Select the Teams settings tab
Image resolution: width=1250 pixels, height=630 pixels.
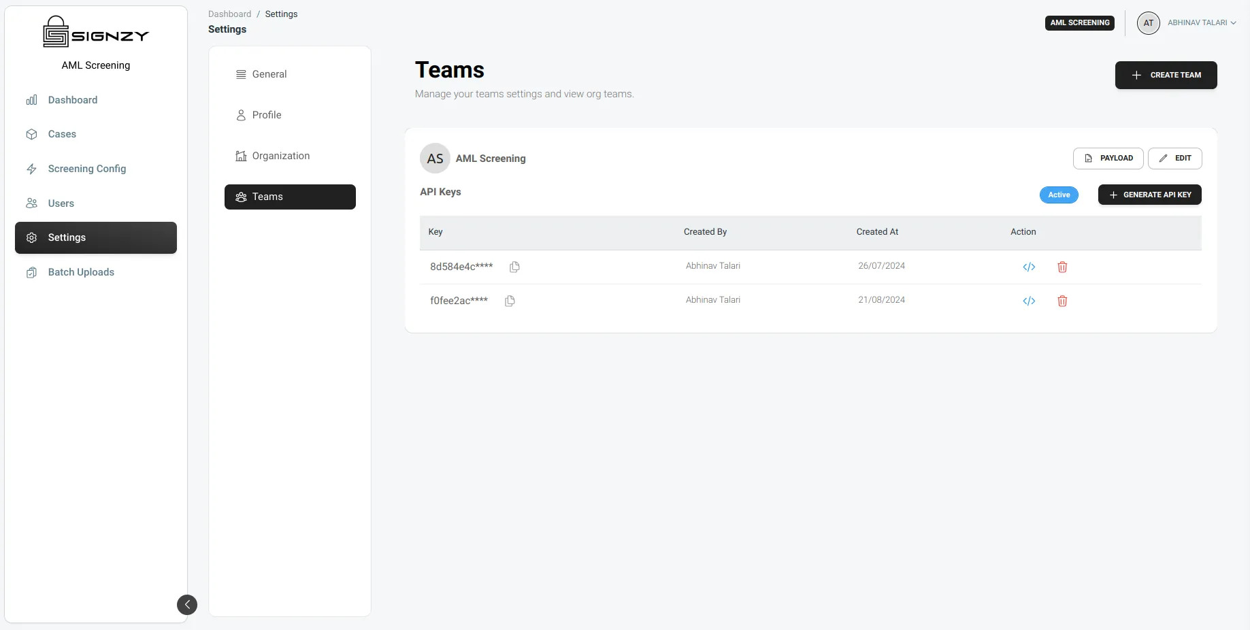(290, 197)
